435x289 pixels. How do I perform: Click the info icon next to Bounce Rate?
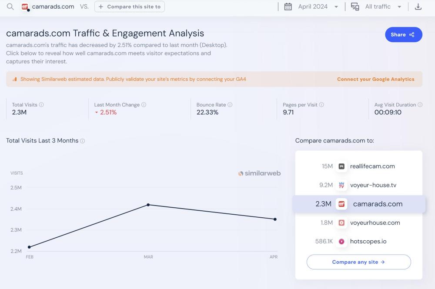pos(230,105)
